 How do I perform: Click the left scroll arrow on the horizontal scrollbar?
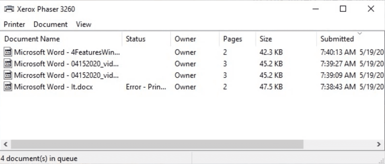point(5,144)
